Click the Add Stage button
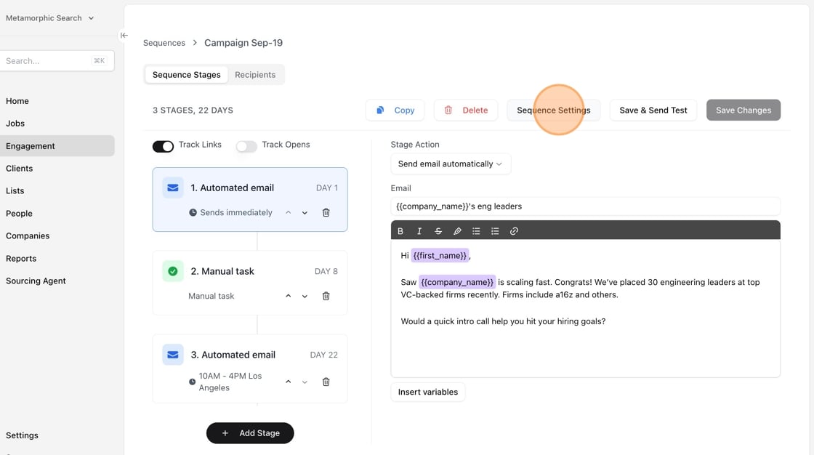 point(250,433)
